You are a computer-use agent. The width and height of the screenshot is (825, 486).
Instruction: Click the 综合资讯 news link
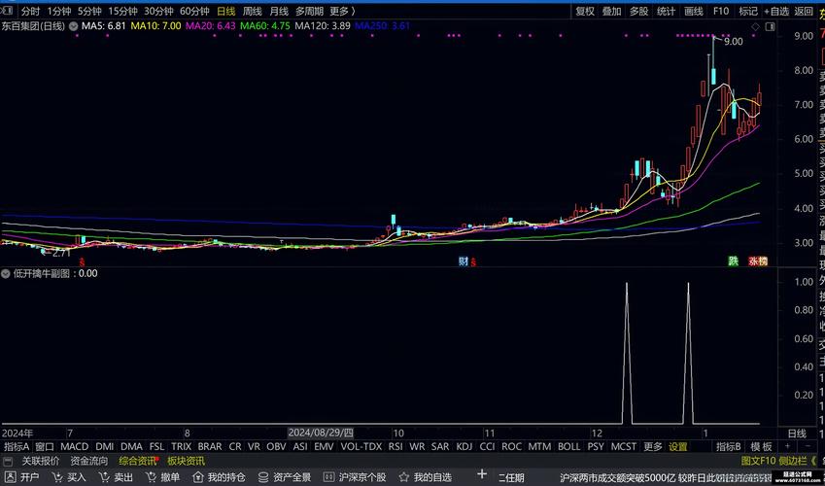click(x=137, y=461)
